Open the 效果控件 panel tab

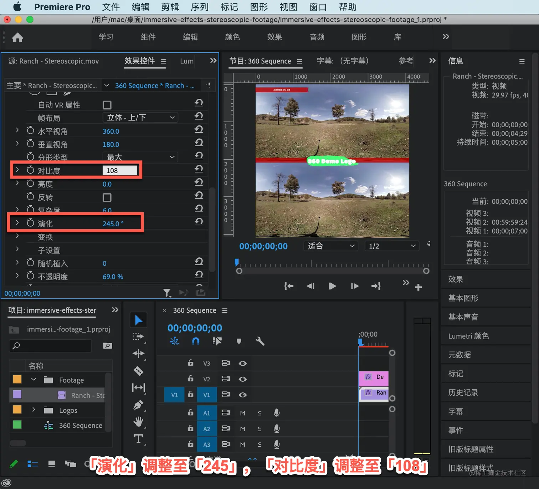pyautogui.click(x=139, y=61)
